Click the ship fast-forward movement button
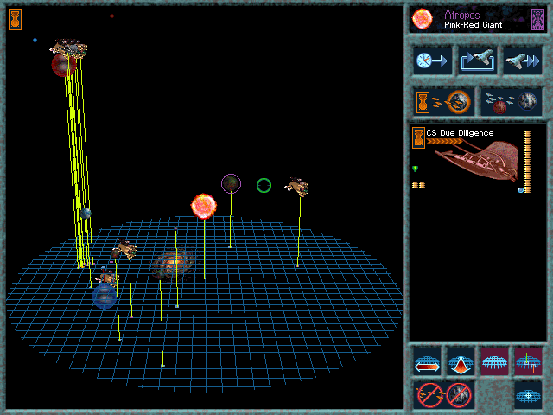The width and height of the screenshot is (553, 415). click(x=522, y=61)
